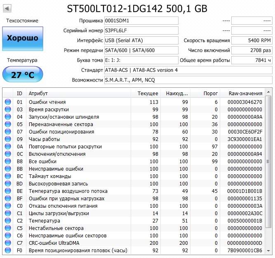Click raw value 00030CE6DF2F
275x258 pixels.
coord(245,131)
